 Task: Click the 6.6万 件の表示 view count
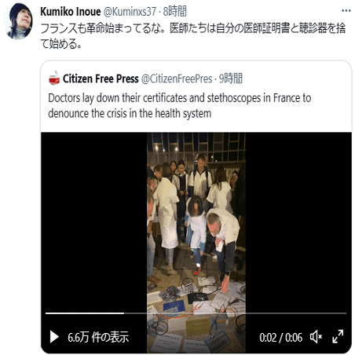98,337
